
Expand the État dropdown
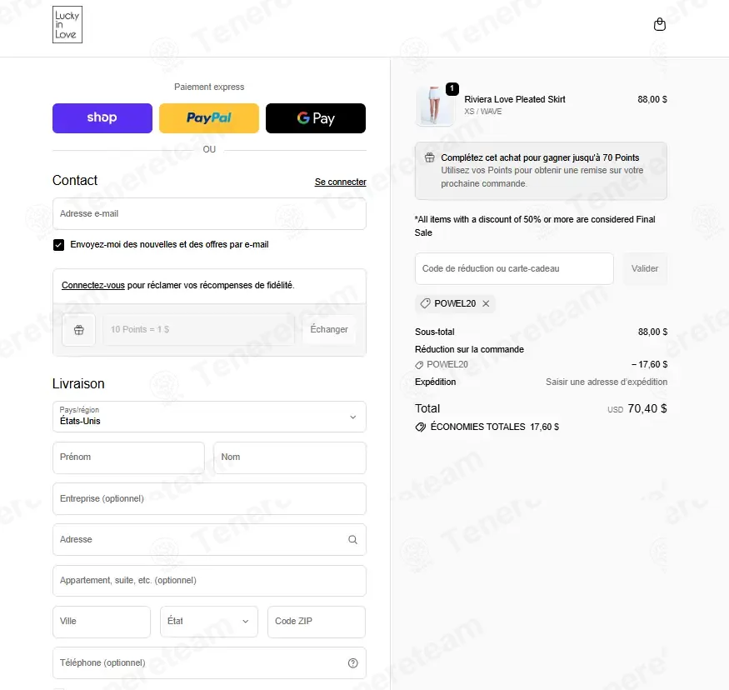click(209, 621)
